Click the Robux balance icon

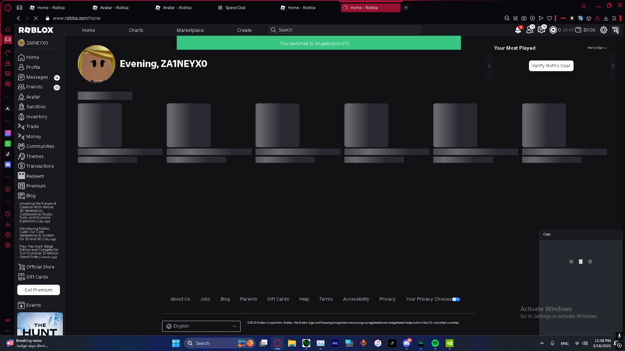[x=553, y=30]
